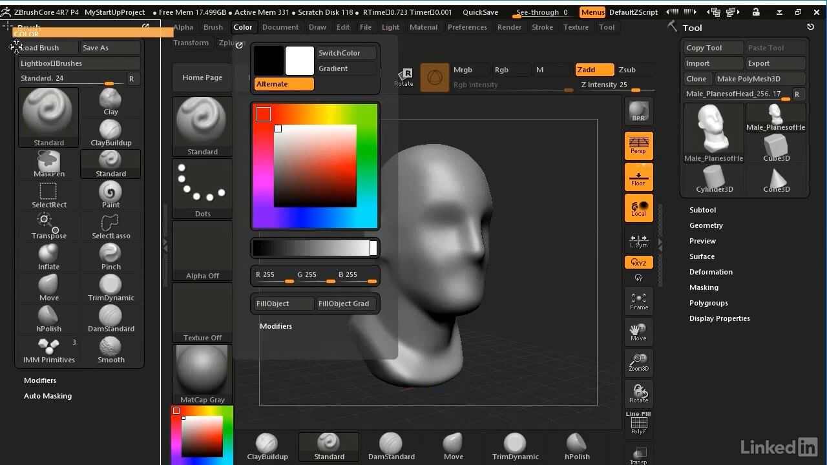827x465 pixels.
Task: Click the FillObject button
Action: click(x=282, y=304)
